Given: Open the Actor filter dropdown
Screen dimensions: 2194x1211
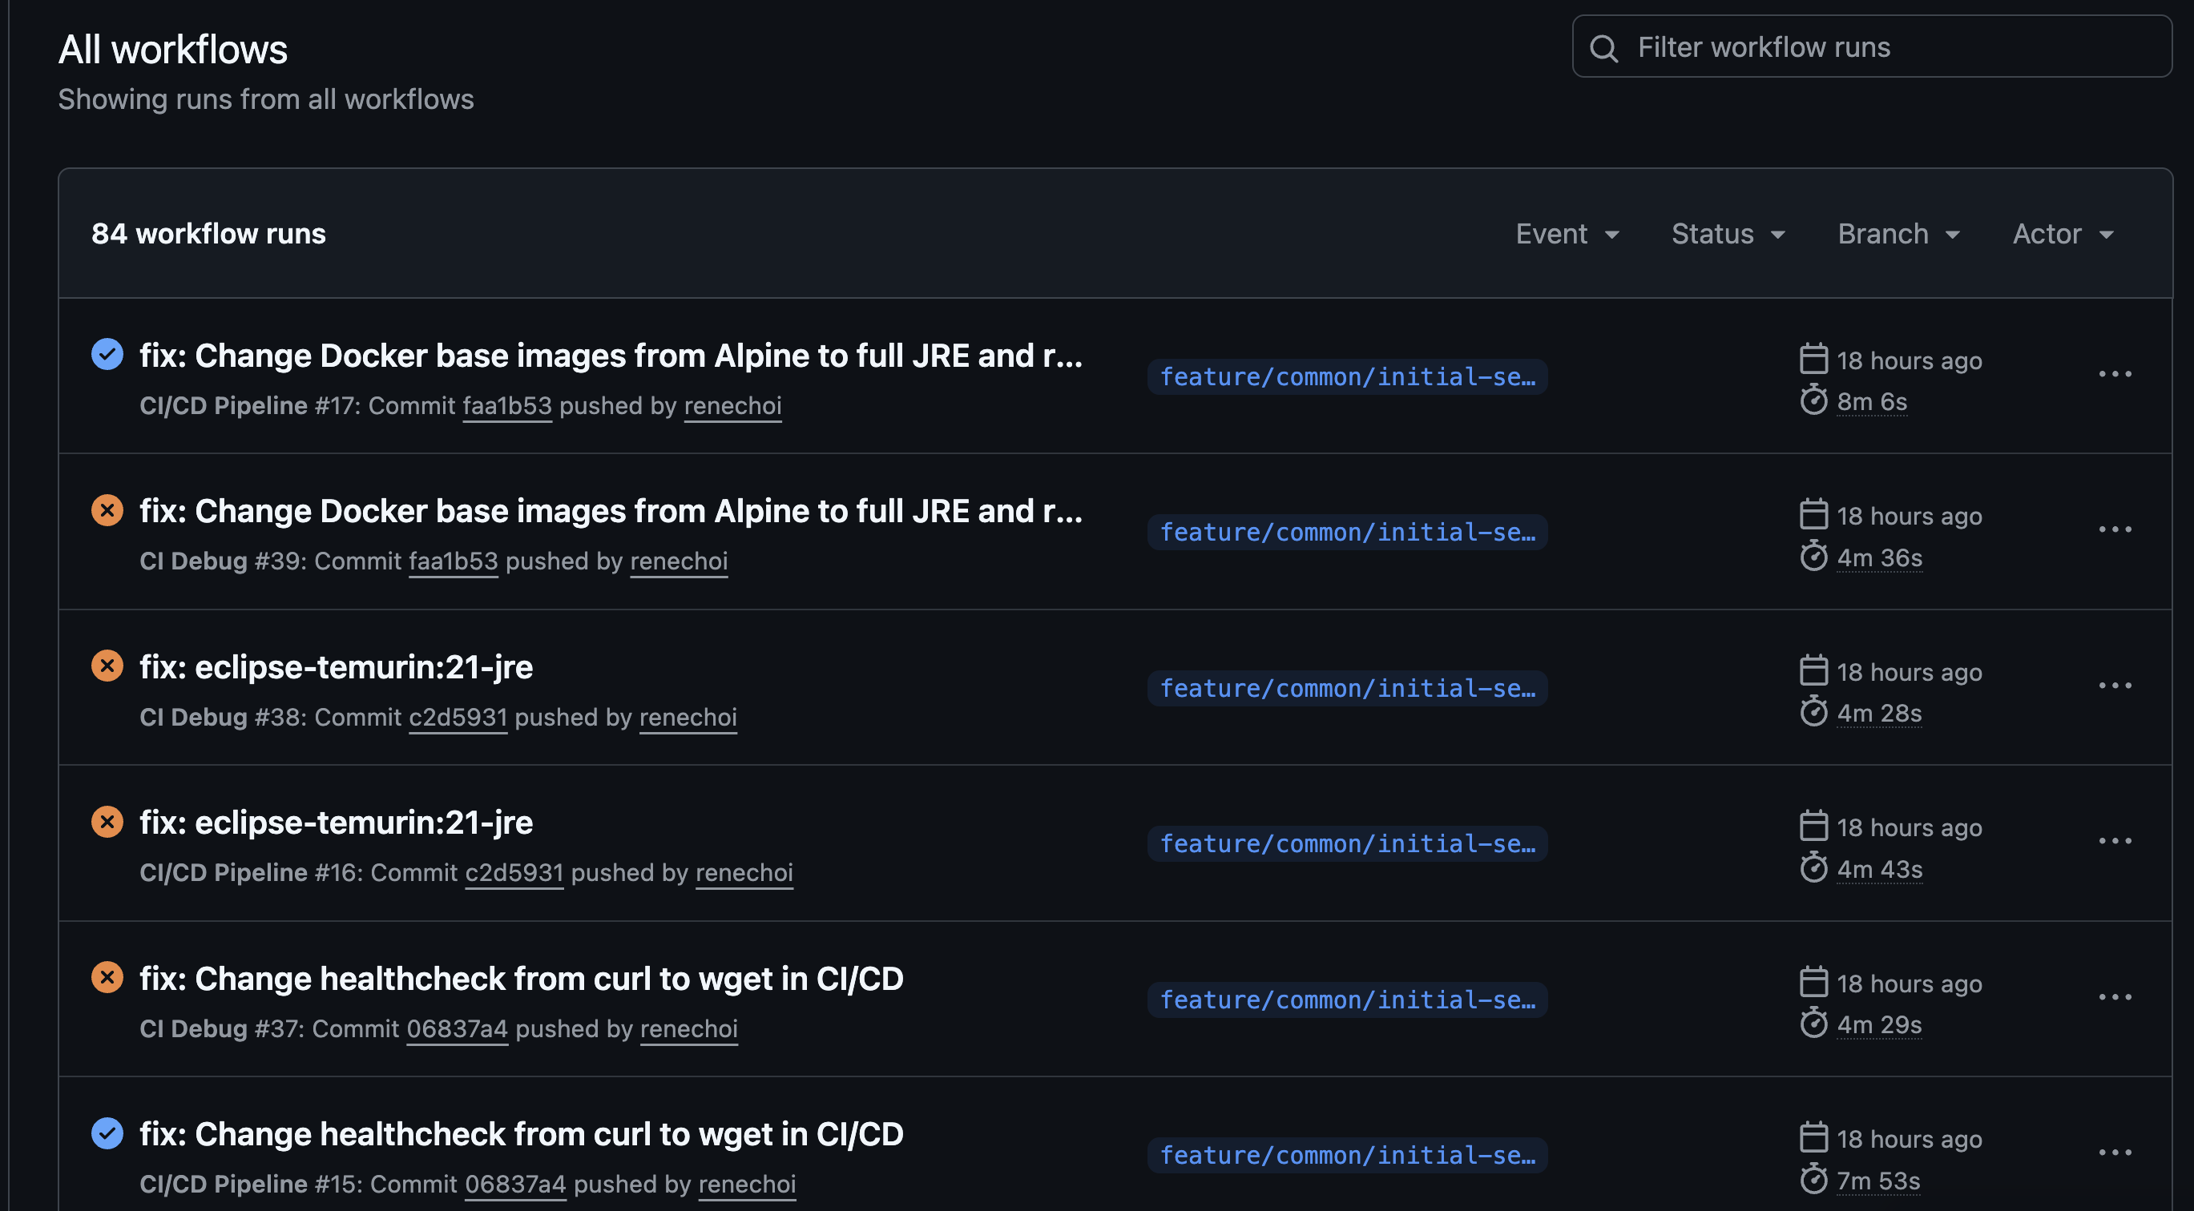Looking at the screenshot, I should point(2063,234).
